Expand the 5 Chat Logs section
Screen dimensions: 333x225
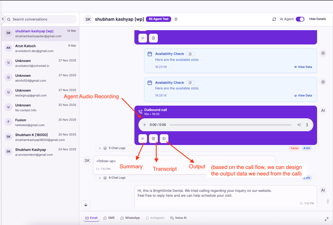100,148
